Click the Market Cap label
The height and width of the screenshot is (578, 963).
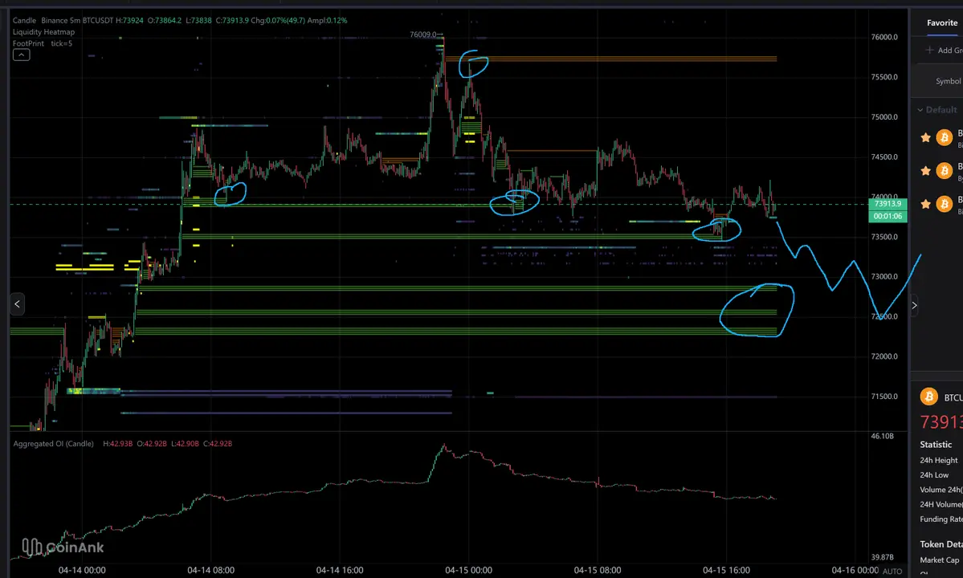point(939,560)
